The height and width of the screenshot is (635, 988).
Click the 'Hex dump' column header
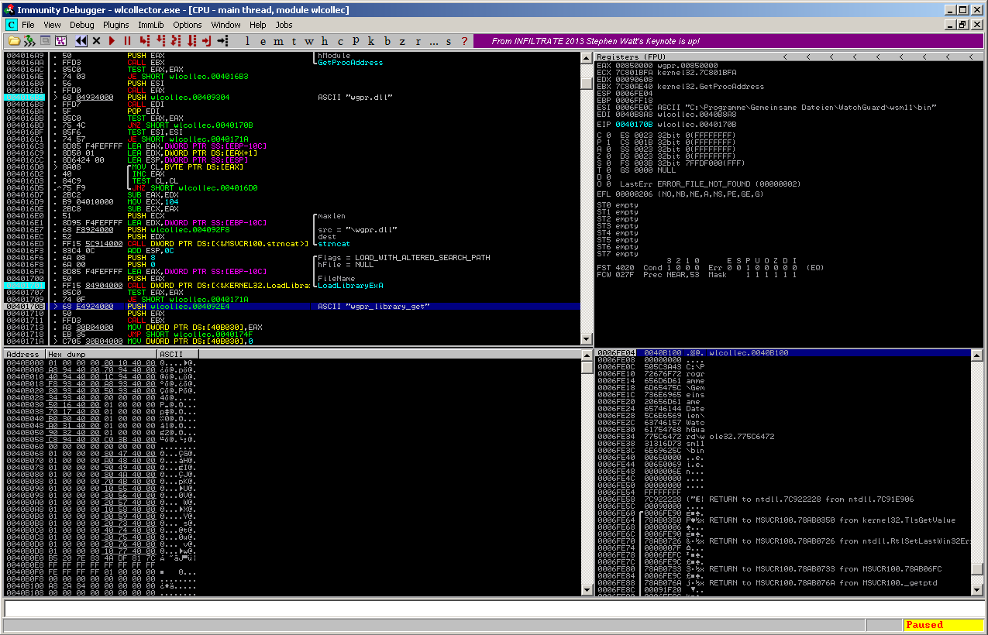(101, 354)
